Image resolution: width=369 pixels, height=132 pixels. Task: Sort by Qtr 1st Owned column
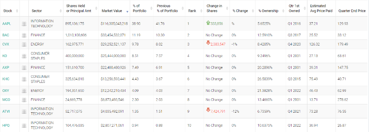point(294,8)
